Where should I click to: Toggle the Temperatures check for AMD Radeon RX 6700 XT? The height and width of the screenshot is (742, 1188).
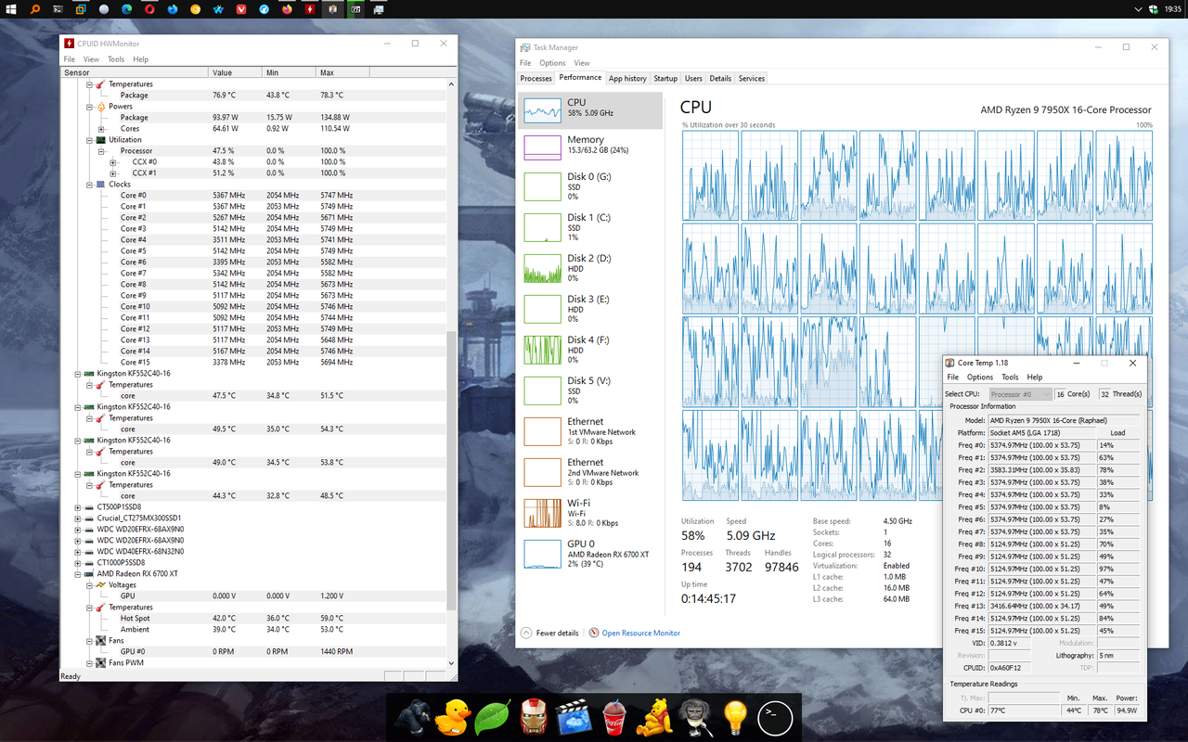coord(100,607)
